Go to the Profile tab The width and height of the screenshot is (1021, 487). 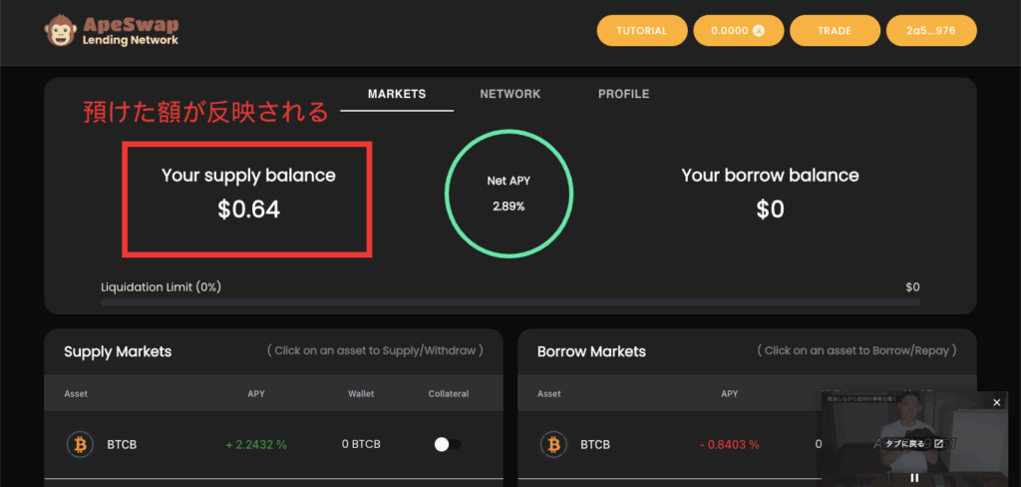point(623,94)
